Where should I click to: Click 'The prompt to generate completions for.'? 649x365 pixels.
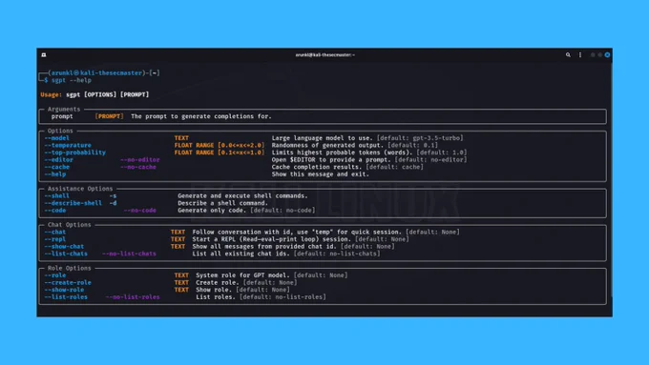pos(201,116)
